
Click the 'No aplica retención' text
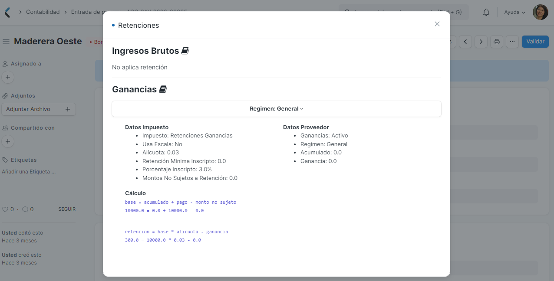[x=140, y=67]
